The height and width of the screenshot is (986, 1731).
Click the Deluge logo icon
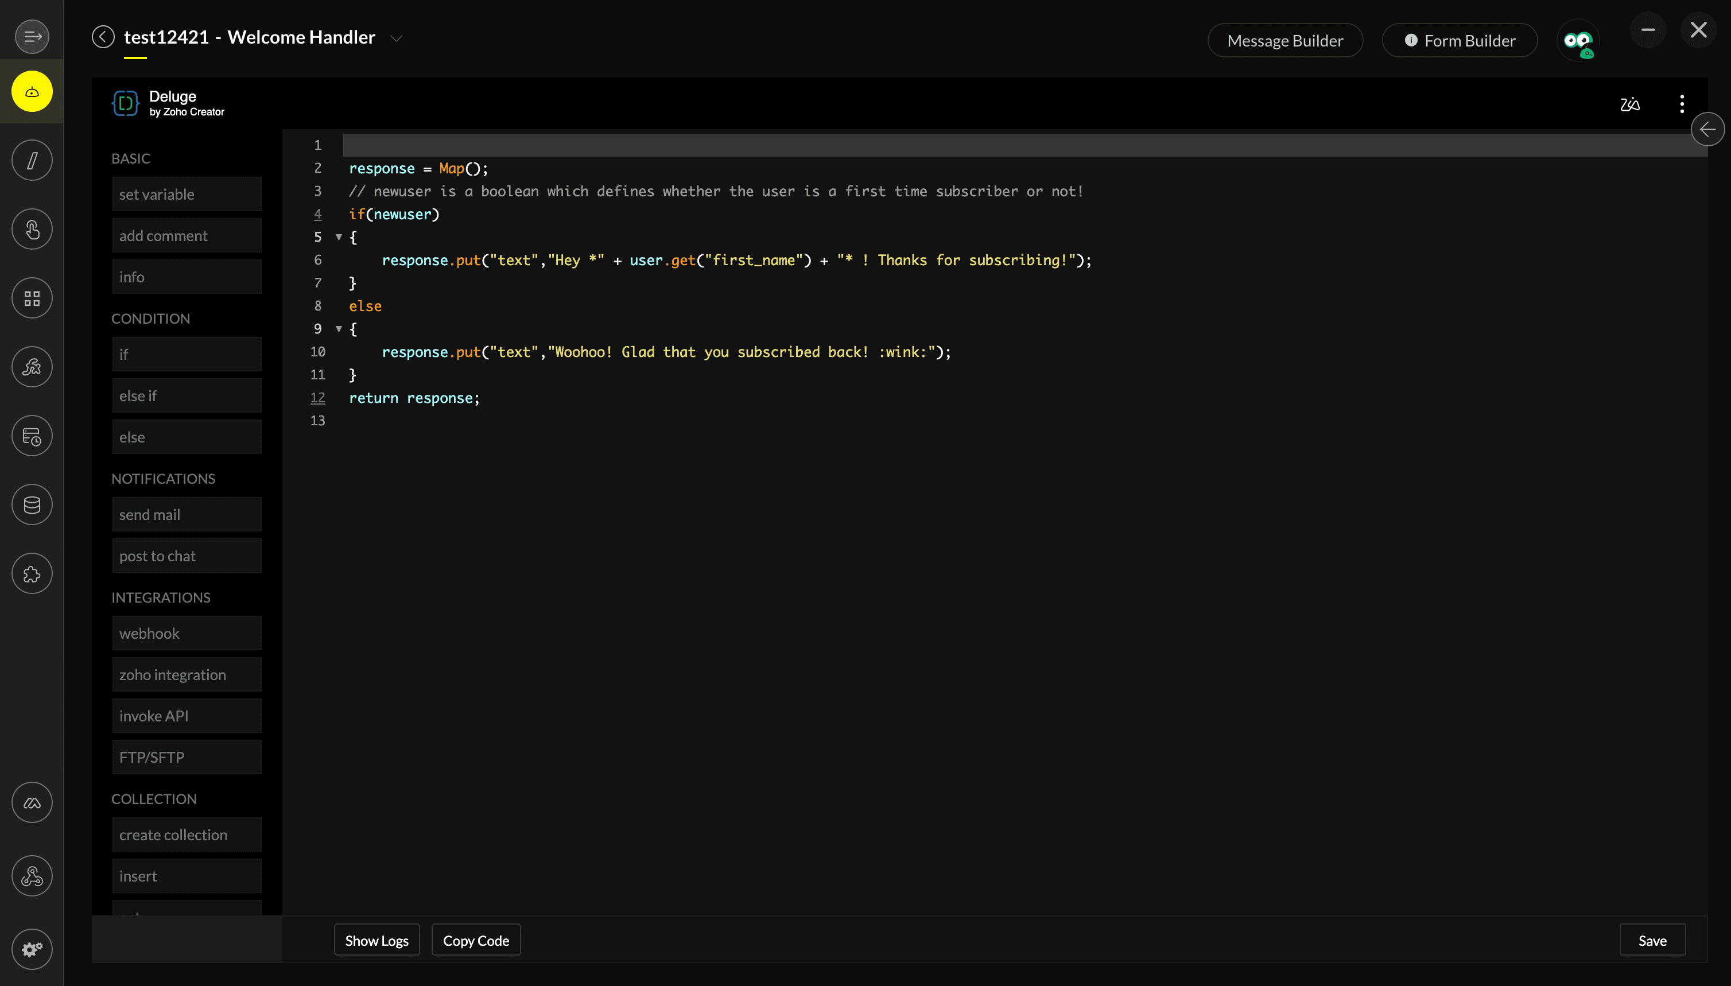click(x=125, y=103)
